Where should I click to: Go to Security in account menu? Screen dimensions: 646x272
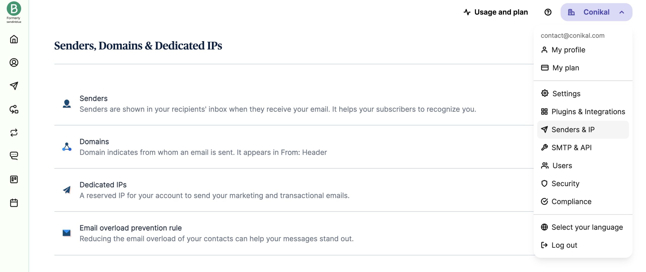click(565, 184)
